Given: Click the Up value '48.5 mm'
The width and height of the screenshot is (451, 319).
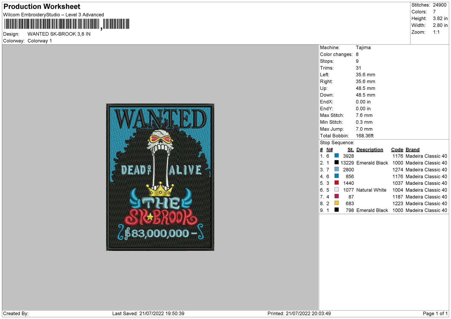Looking at the screenshot, I should pos(365,88).
